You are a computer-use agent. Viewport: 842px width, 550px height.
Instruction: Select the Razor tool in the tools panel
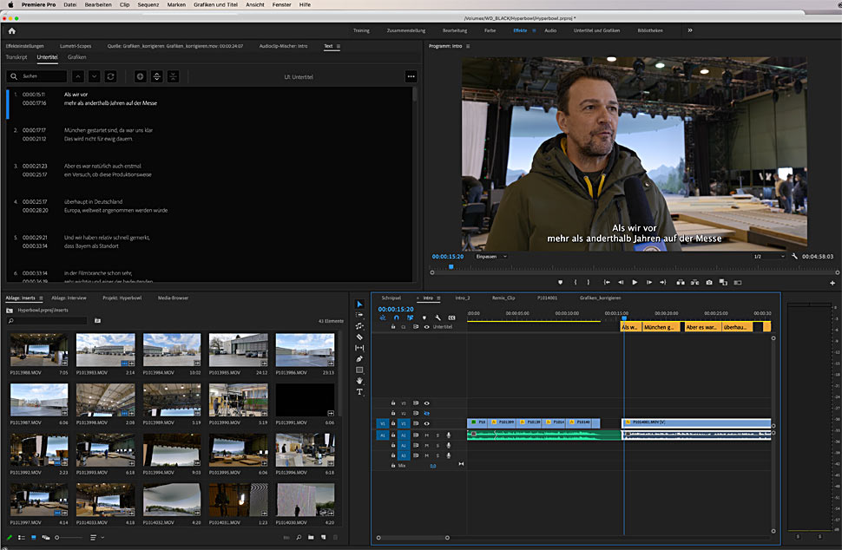[360, 337]
